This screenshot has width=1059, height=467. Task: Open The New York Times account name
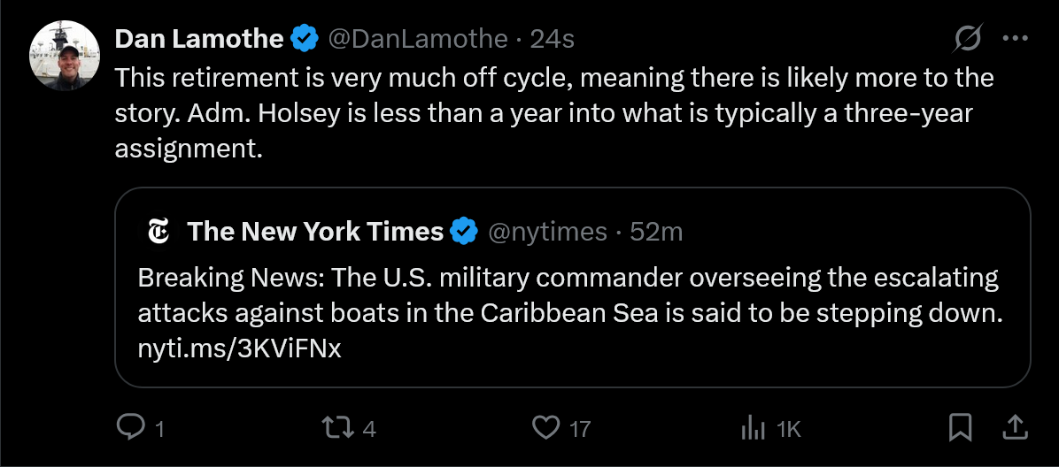click(x=315, y=232)
